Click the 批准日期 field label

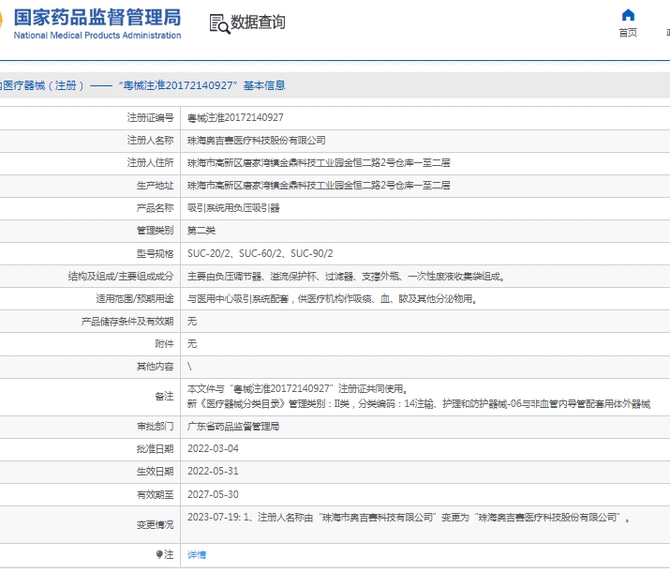pyautogui.click(x=156, y=449)
